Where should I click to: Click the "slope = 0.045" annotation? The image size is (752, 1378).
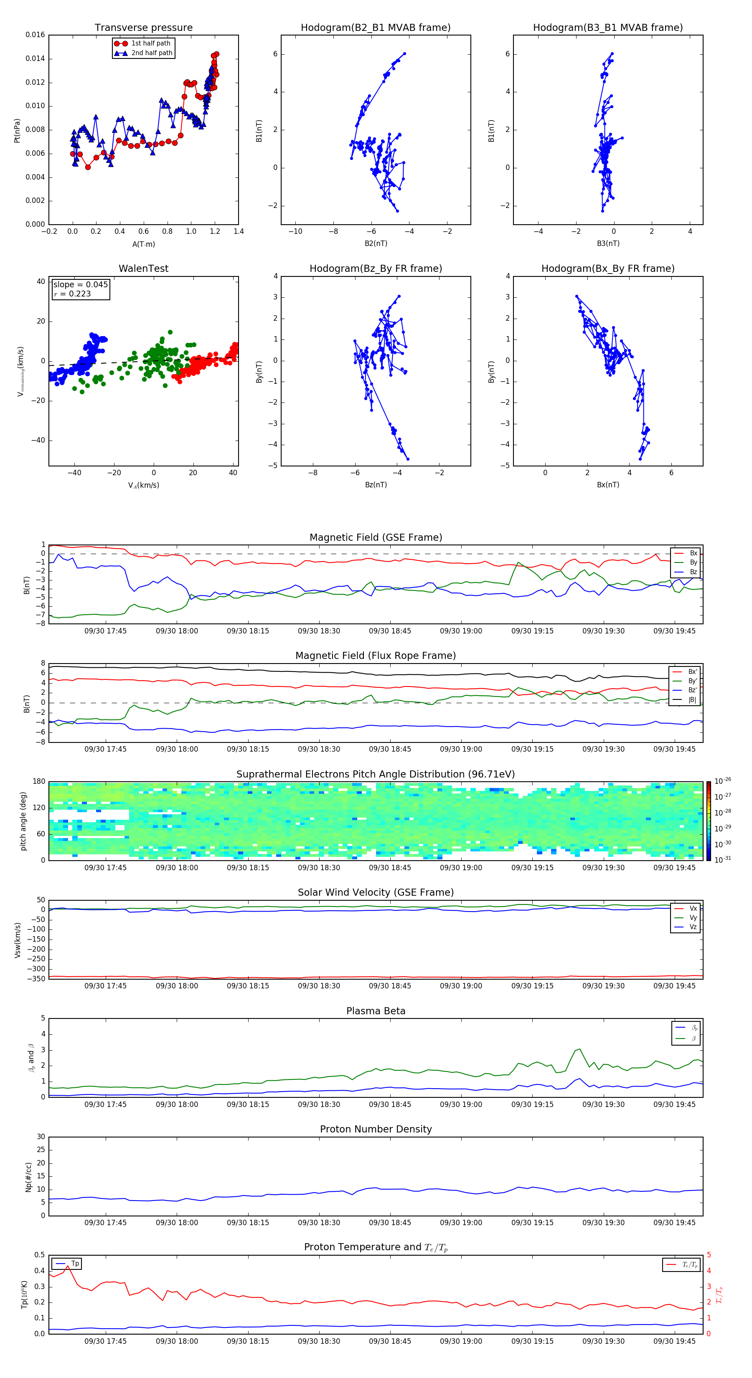(x=80, y=285)
